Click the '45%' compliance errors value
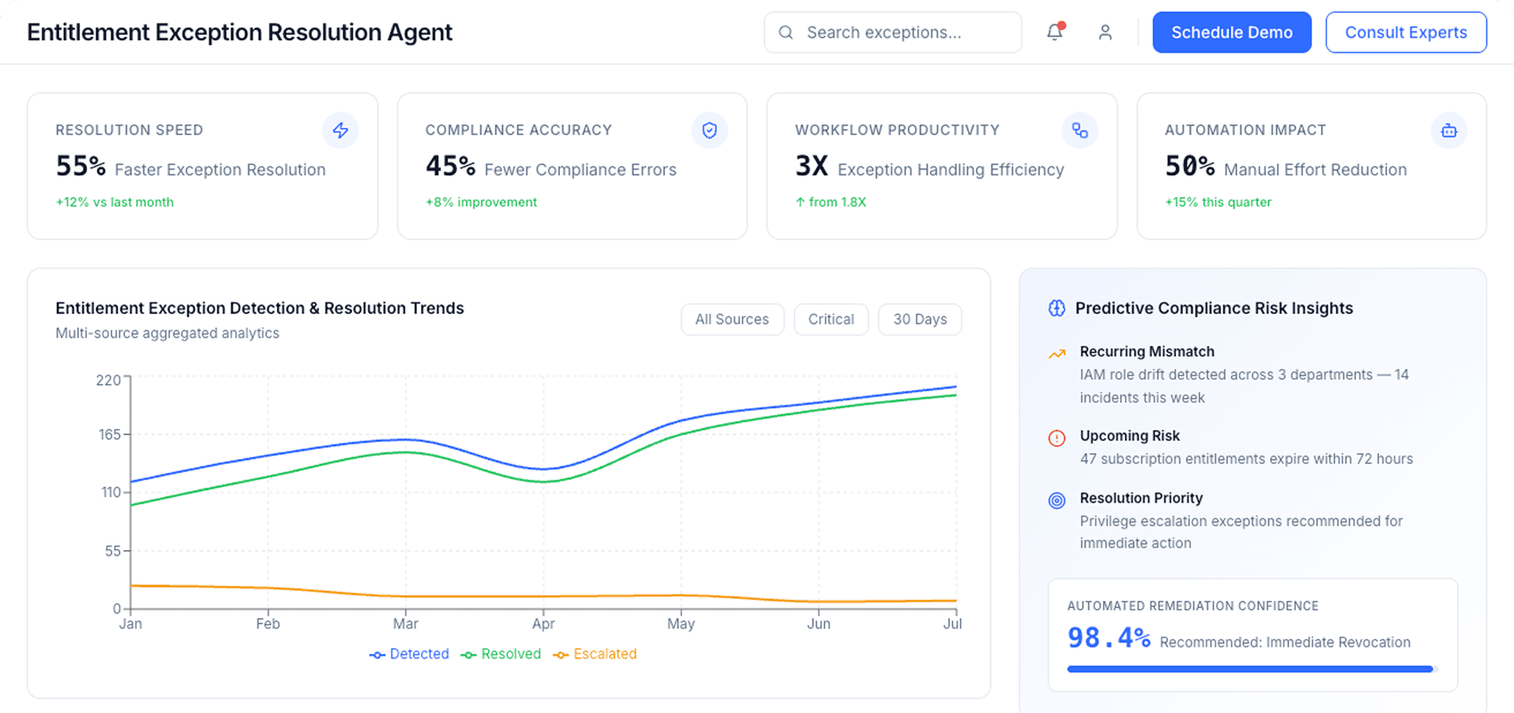The width and height of the screenshot is (1514, 713). click(x=450, y=167)
